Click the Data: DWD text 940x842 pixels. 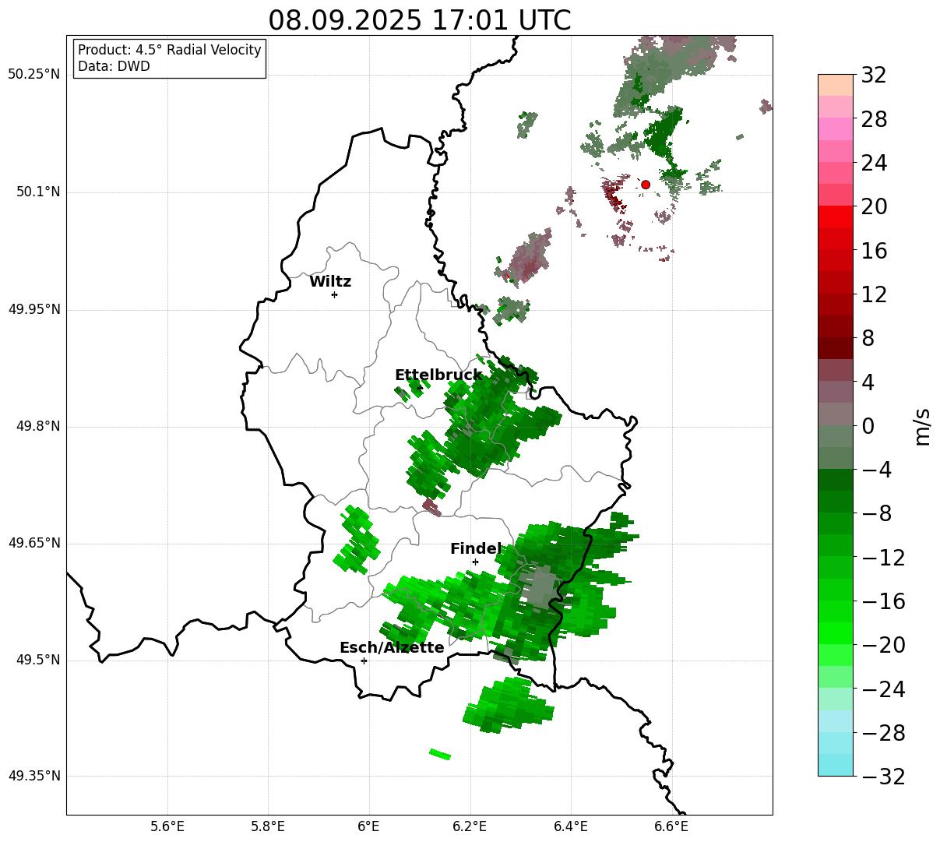coord(114,66)
